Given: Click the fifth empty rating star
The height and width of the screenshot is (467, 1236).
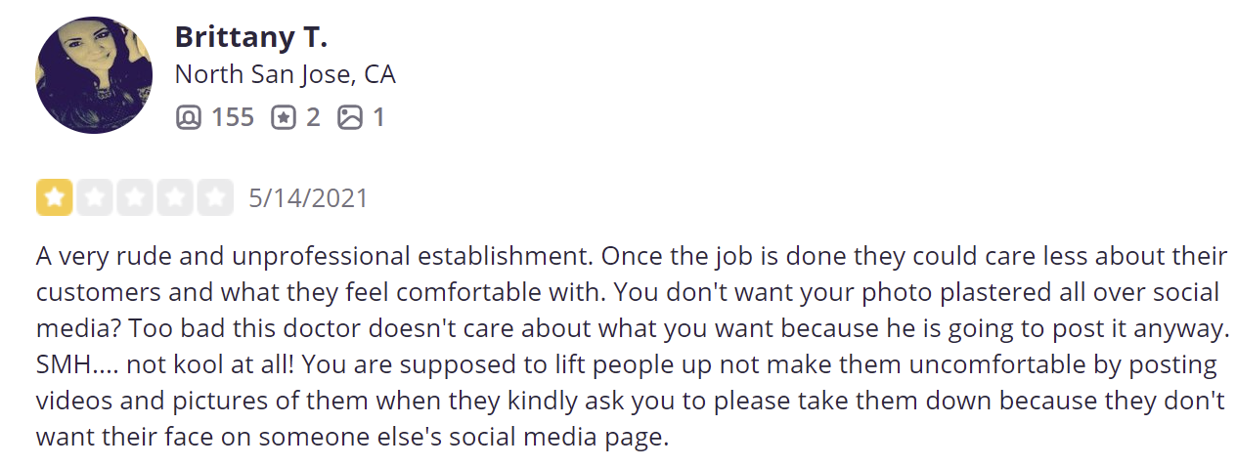Looking at the screenshot, I should click(x=214, y=197).
